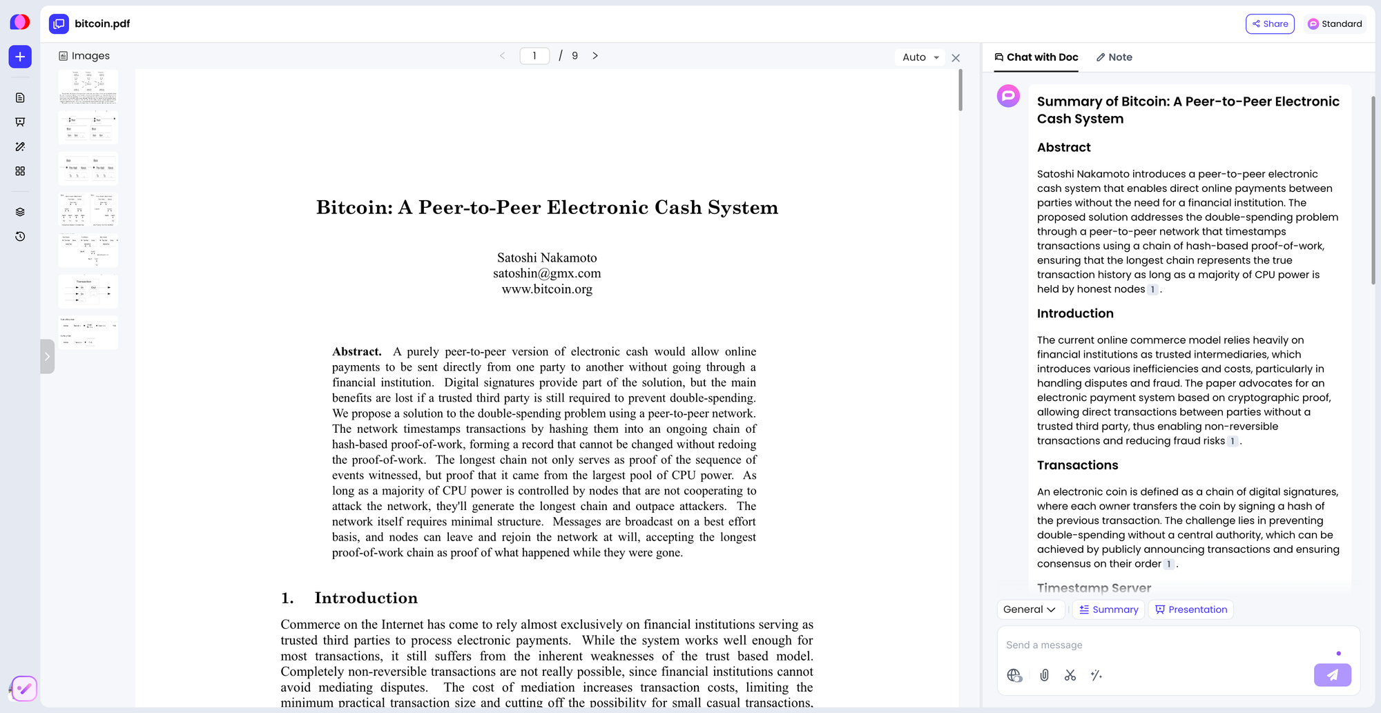The height and width of the screenshot is (713, 1381).
Task: Click the Introduction section heading in PDF
Action: coord(366,598)
